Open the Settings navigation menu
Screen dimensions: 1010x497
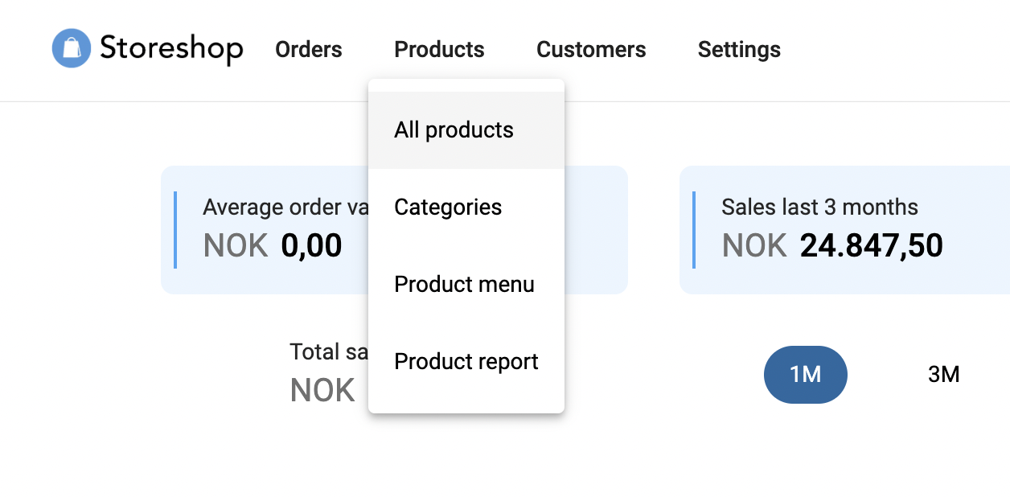tap(739, 50)
